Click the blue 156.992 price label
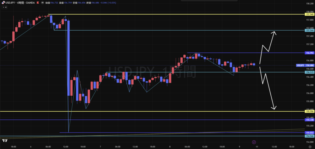 (x=309, y=53)
